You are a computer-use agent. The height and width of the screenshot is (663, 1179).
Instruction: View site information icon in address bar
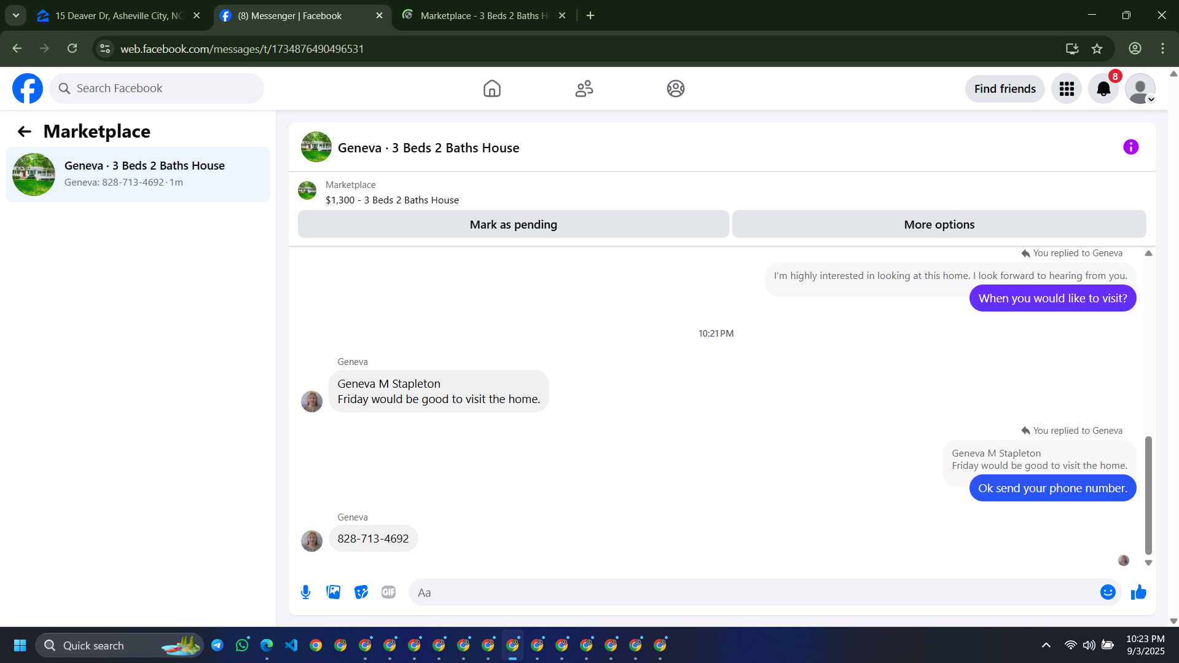[x=106, y=49]
